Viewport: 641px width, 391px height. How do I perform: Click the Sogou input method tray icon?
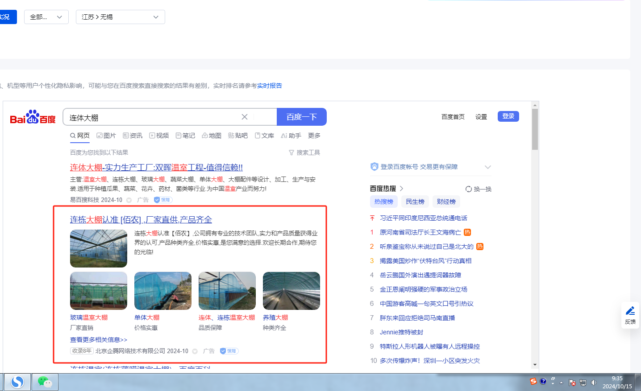(533, 381)
